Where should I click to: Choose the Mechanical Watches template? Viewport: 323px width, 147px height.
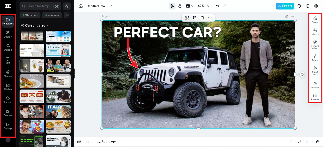click(58, 141)
